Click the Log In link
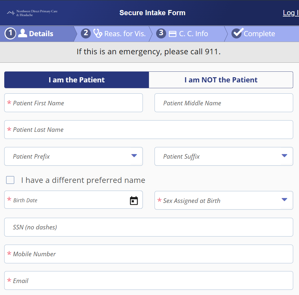Screen dimensions: 299x295 coord(290,13)
